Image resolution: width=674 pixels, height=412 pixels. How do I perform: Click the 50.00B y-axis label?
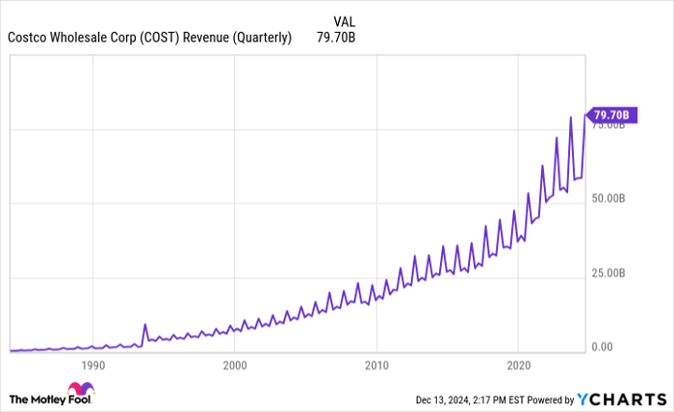(x=610, y=198)
